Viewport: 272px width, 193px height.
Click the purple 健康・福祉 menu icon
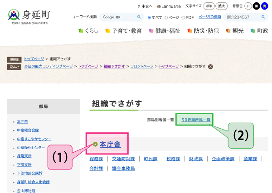[x=151, y=31]
